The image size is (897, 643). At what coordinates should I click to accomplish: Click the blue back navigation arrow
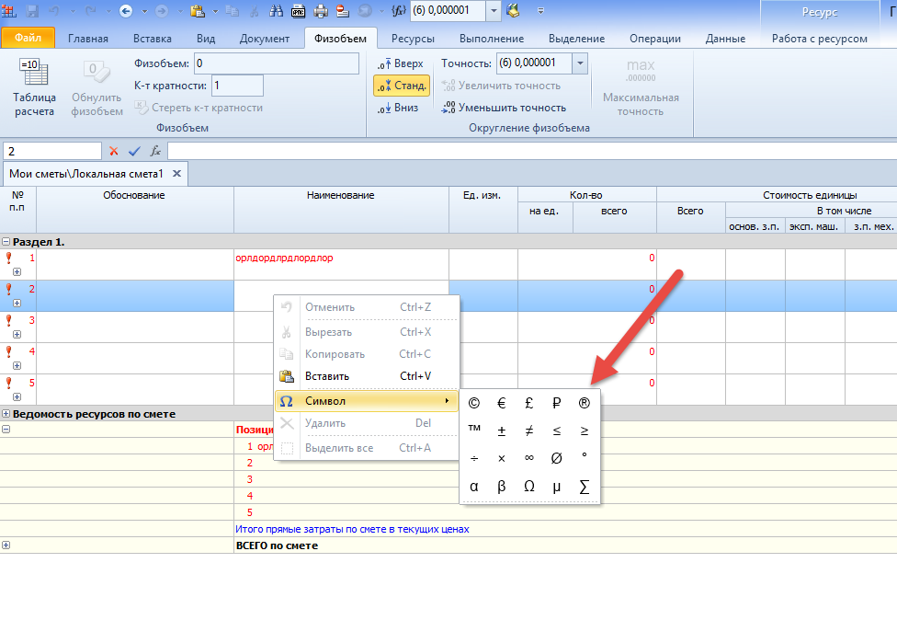(126, 12)
